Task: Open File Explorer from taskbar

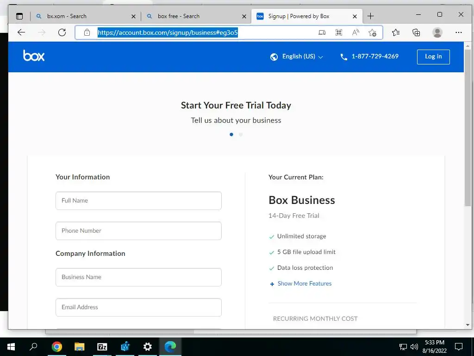Action: click(x=79, y=347)
